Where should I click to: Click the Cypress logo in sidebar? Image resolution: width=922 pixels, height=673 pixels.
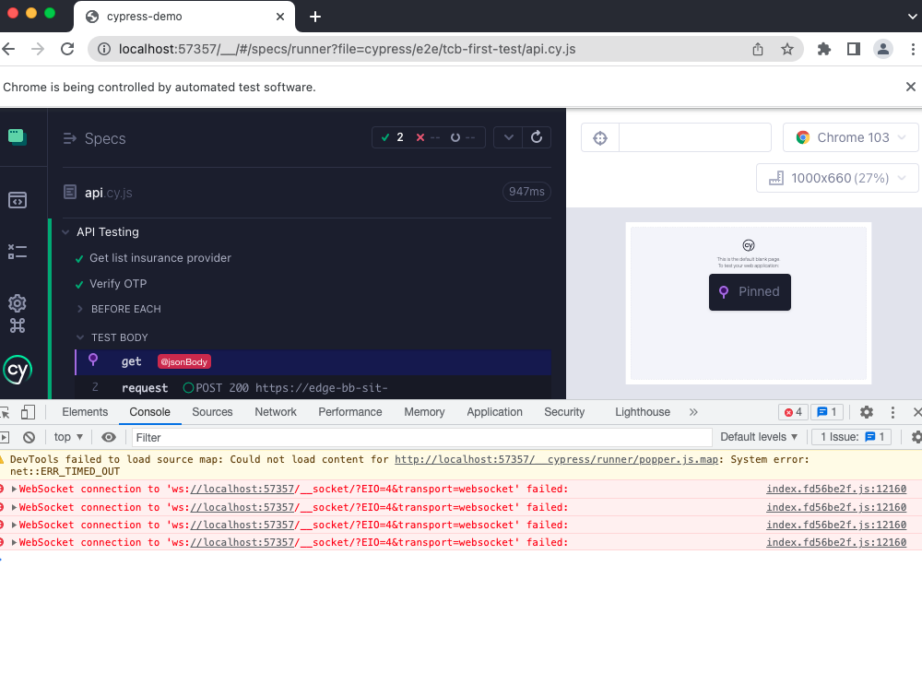[x=18, y=371]
